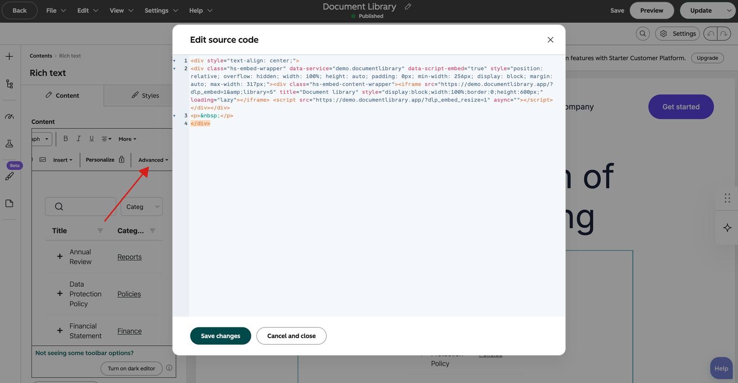Image resolution: width=738 pixels, height=383 pixels.
Task: Open text alignment options
Action: [106, 139]
